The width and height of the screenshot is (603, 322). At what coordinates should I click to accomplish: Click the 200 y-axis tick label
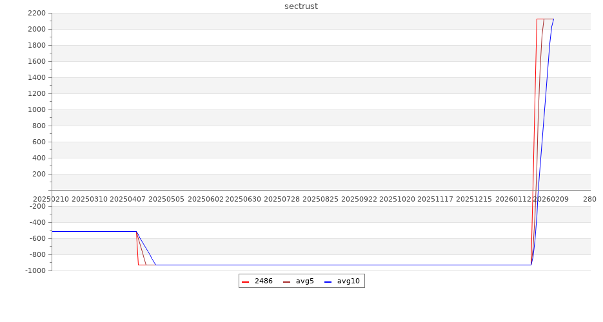click(39, 175)
